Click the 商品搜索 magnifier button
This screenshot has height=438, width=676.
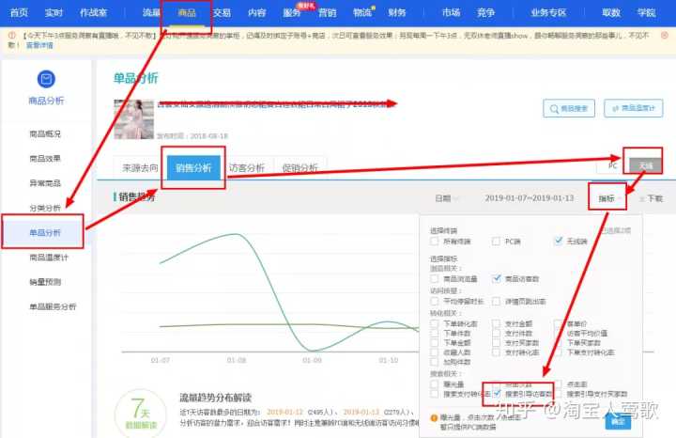[569, 109]
